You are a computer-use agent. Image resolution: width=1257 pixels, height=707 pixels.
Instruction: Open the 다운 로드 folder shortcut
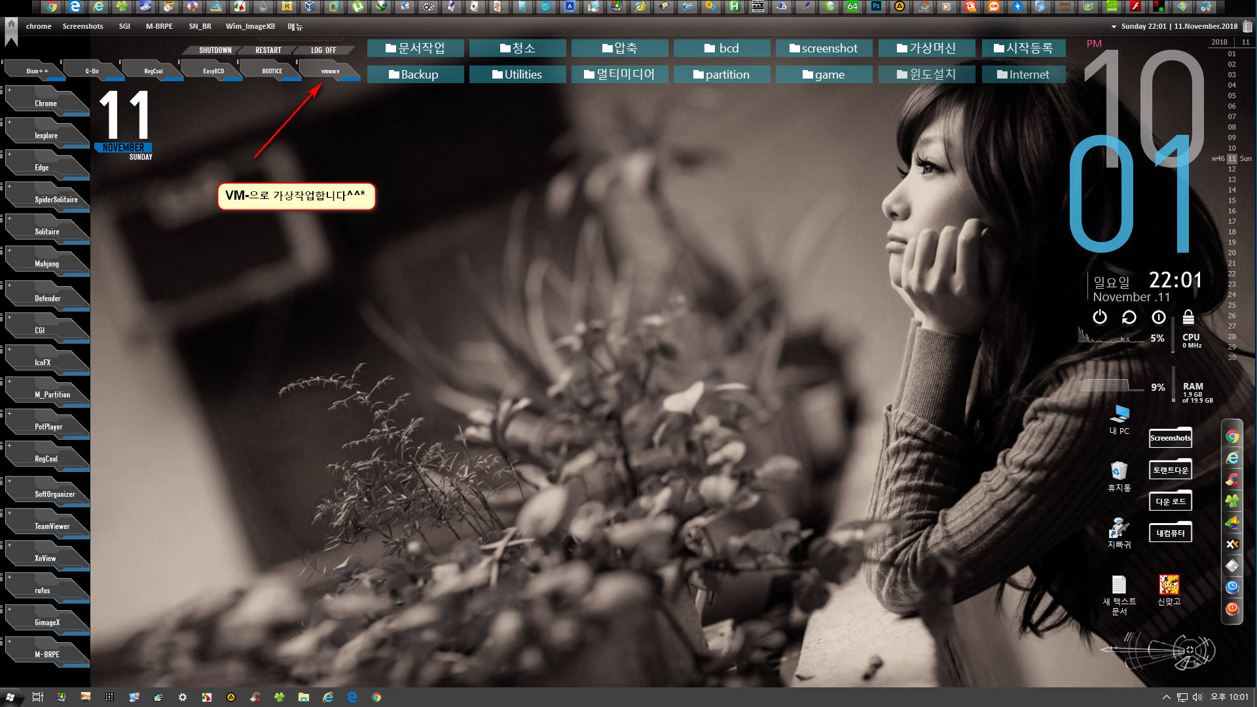[x=1171, y=501]
